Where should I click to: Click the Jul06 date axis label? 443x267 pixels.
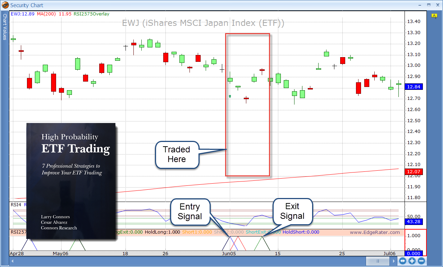390,253
